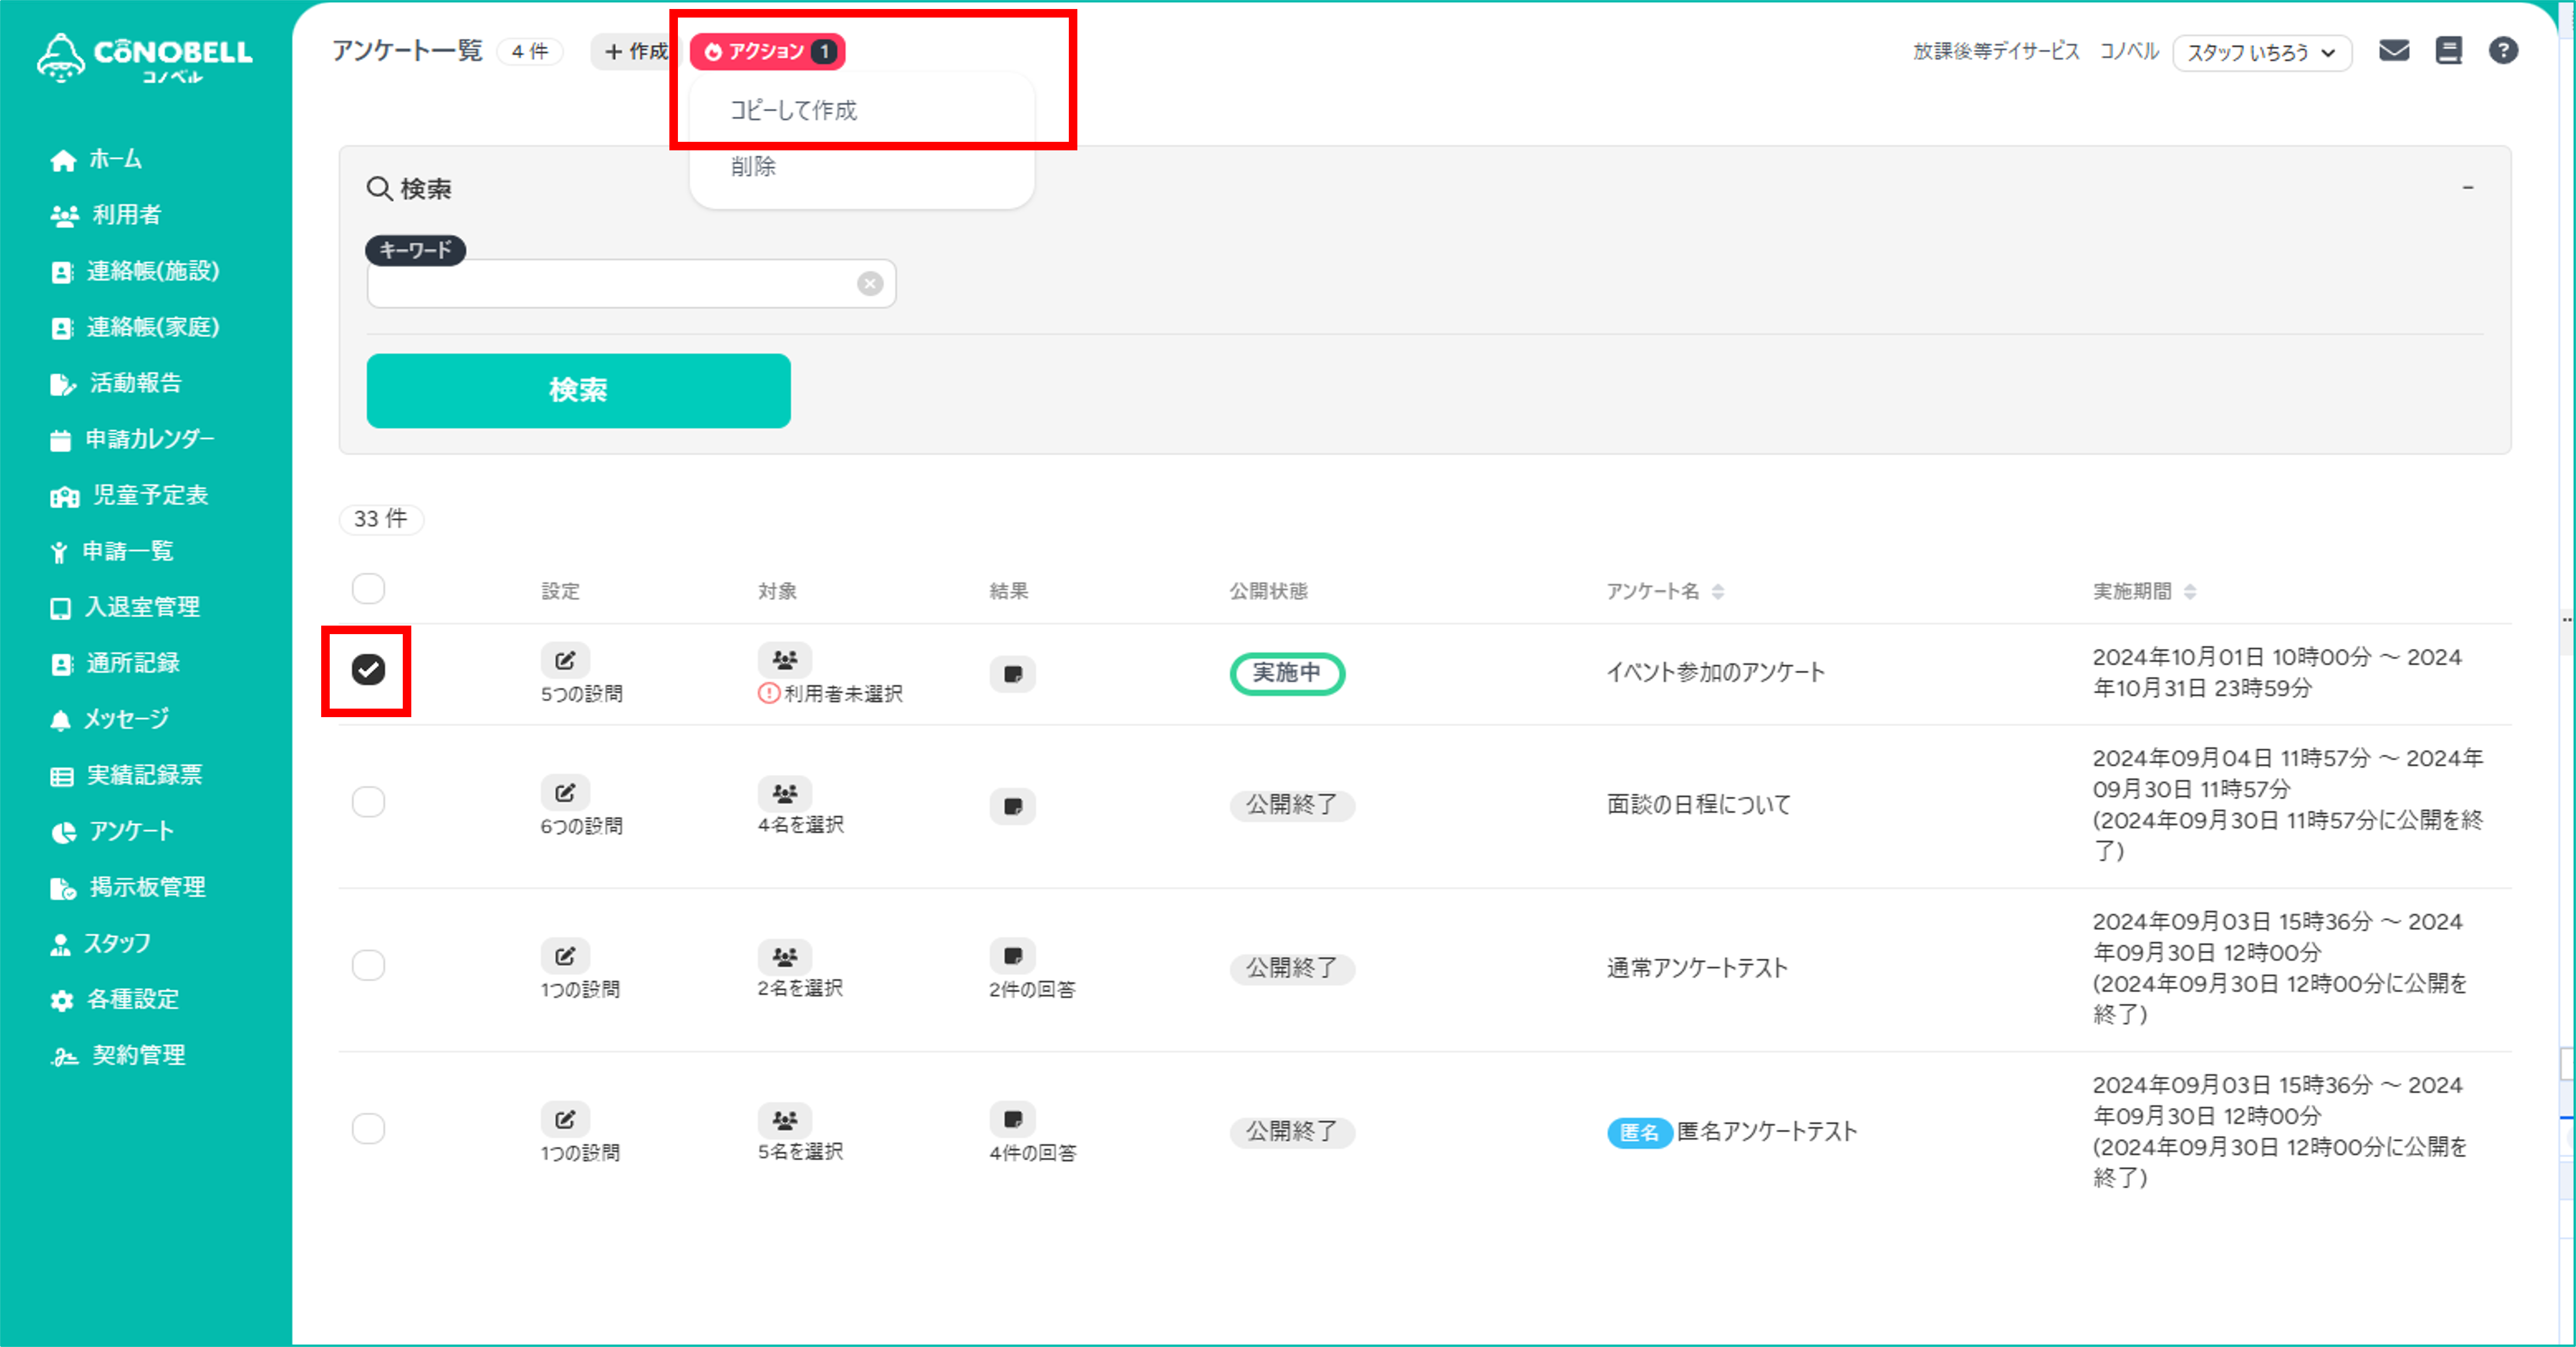
Task: Open 各種設定 in sidebar
Action: click(114, 999)
